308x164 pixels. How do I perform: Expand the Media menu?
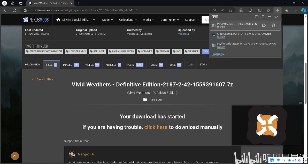pos(149,20)
